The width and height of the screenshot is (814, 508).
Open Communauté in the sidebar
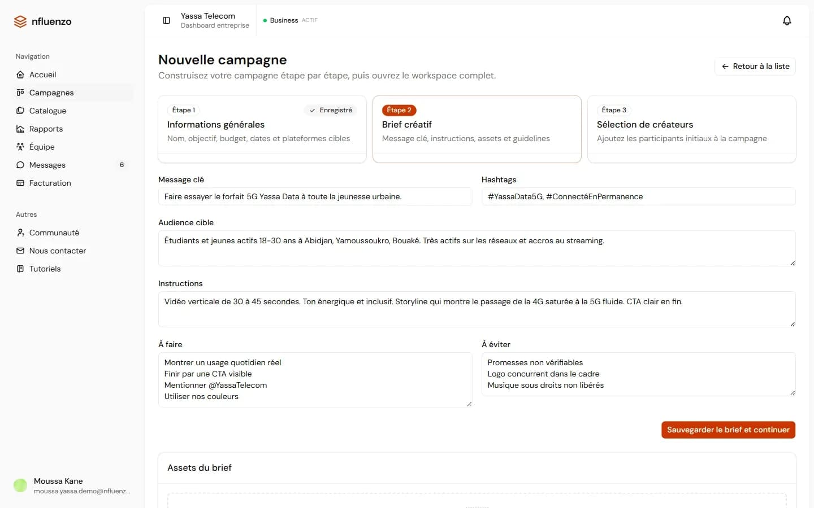pos(73,233)
